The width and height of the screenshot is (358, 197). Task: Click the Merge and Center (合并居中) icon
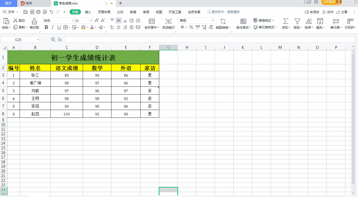pos(152,21)
